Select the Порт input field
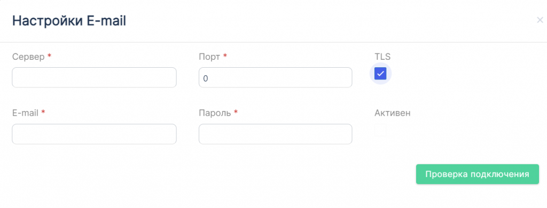The height and width of the screenshot is (208, 547). 275,77
